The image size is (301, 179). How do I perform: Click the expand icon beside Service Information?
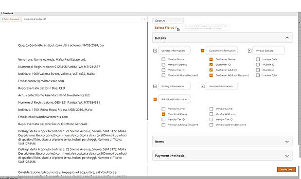[x=202, y=86]
